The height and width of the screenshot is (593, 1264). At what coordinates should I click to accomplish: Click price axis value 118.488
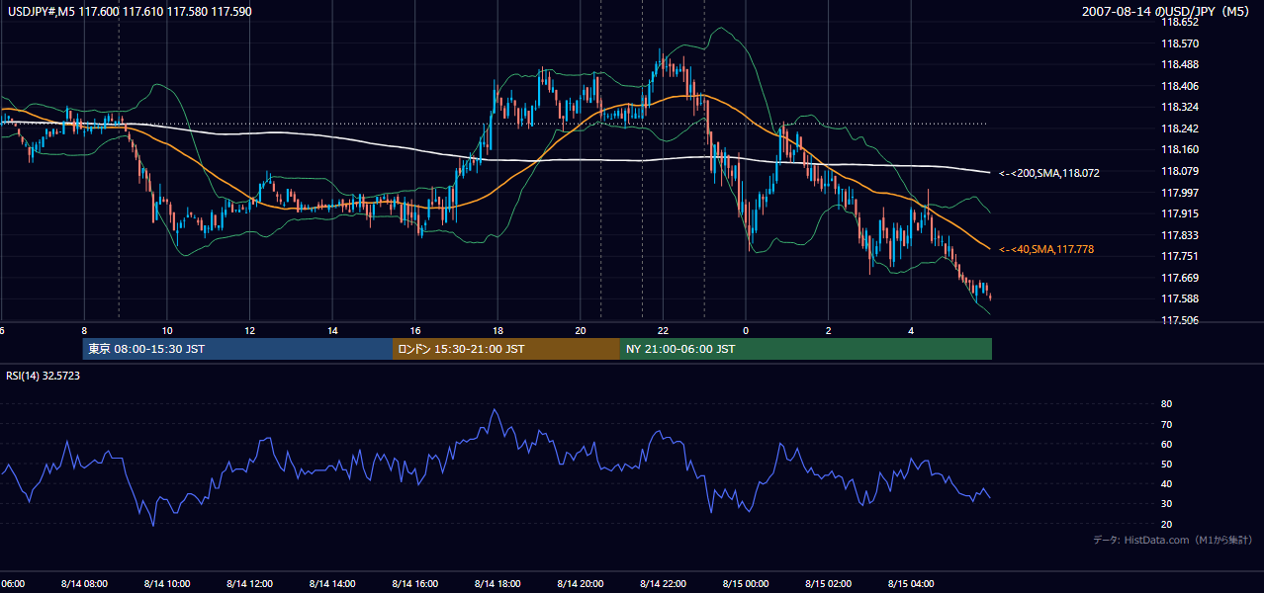(x=1179, y=64)
